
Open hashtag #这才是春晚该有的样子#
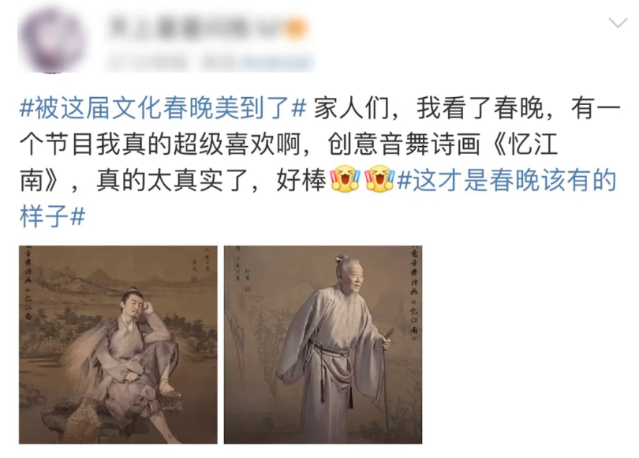(318, 199)
